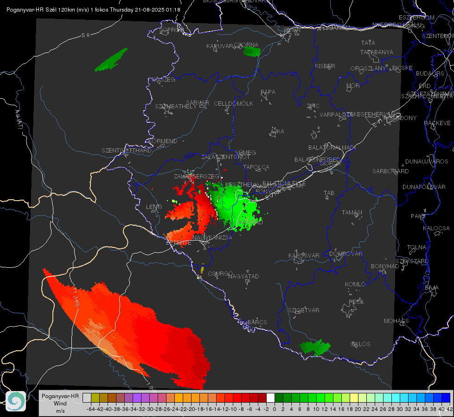
Task: Select the NAGYATAD label
Action: [243, 276]
